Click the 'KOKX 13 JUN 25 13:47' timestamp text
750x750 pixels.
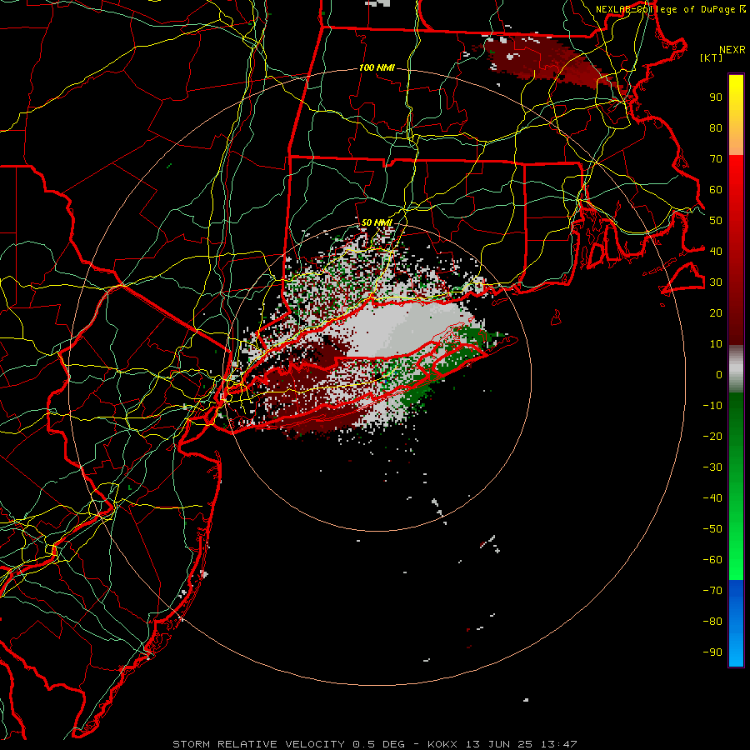[502, 744]
